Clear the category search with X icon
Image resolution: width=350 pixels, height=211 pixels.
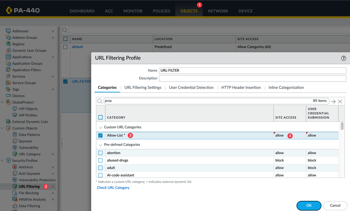[x=340, y=101]
